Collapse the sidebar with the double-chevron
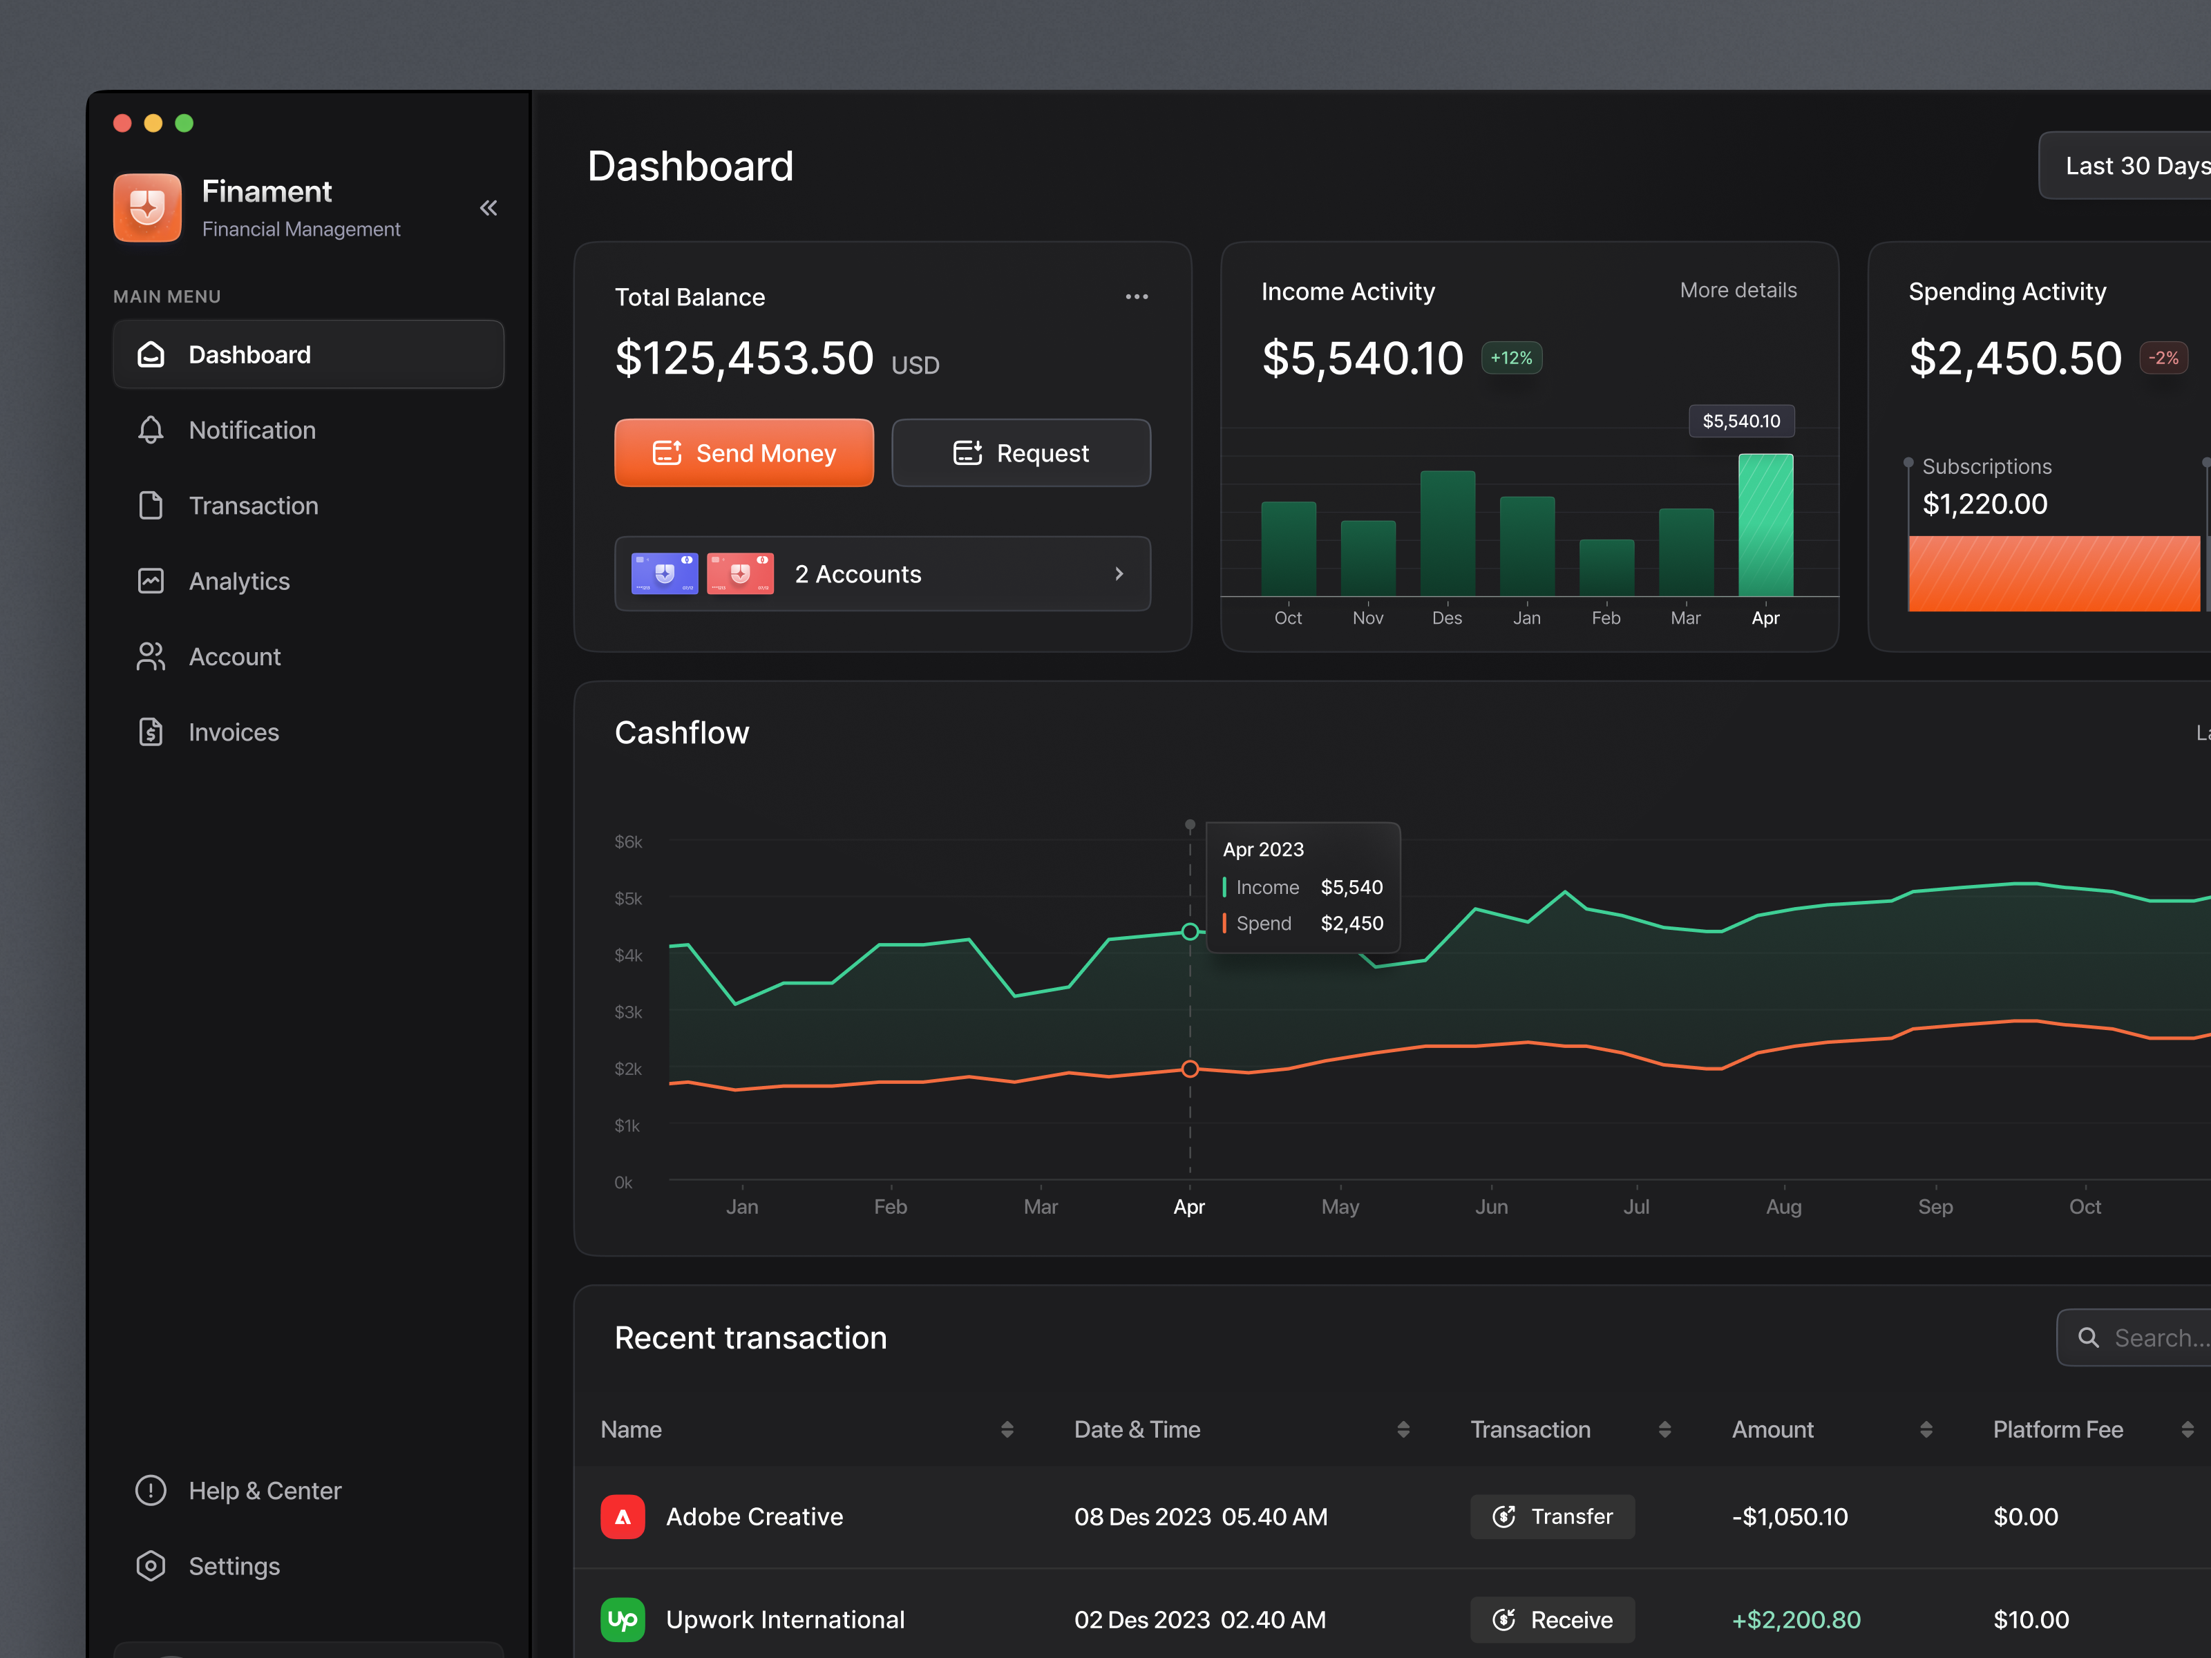 coord(488,208)
